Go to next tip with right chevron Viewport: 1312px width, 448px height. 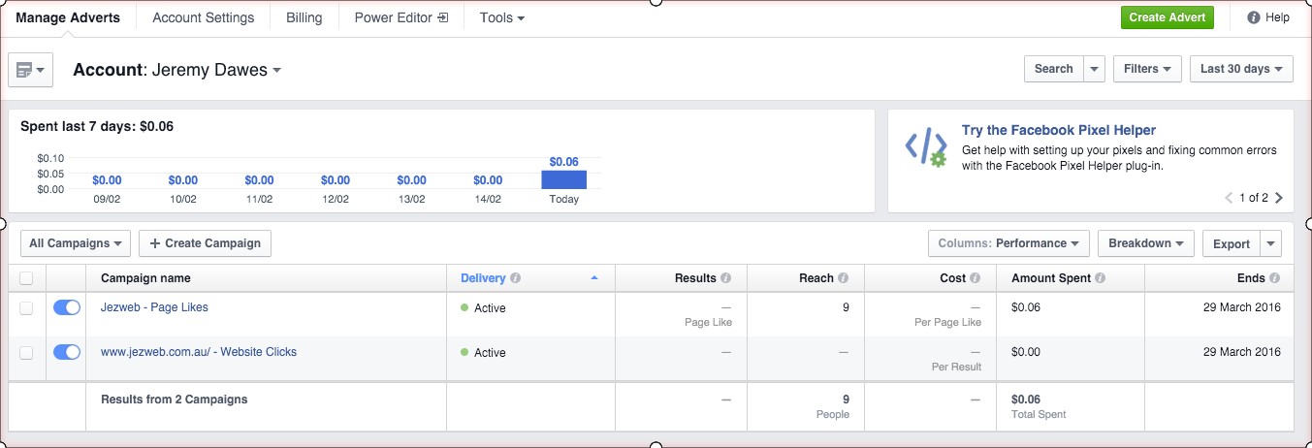(1279, 198)
